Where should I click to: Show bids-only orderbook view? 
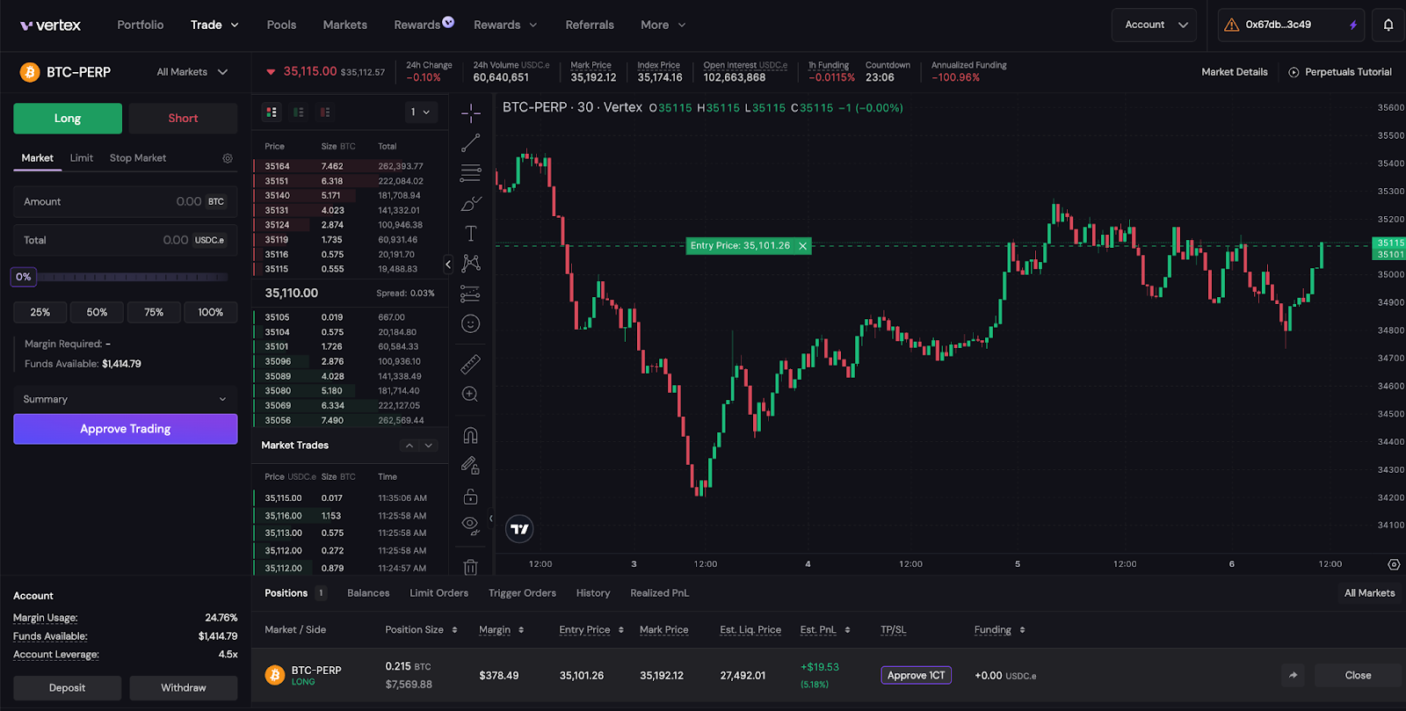click(x=299, y=112)
